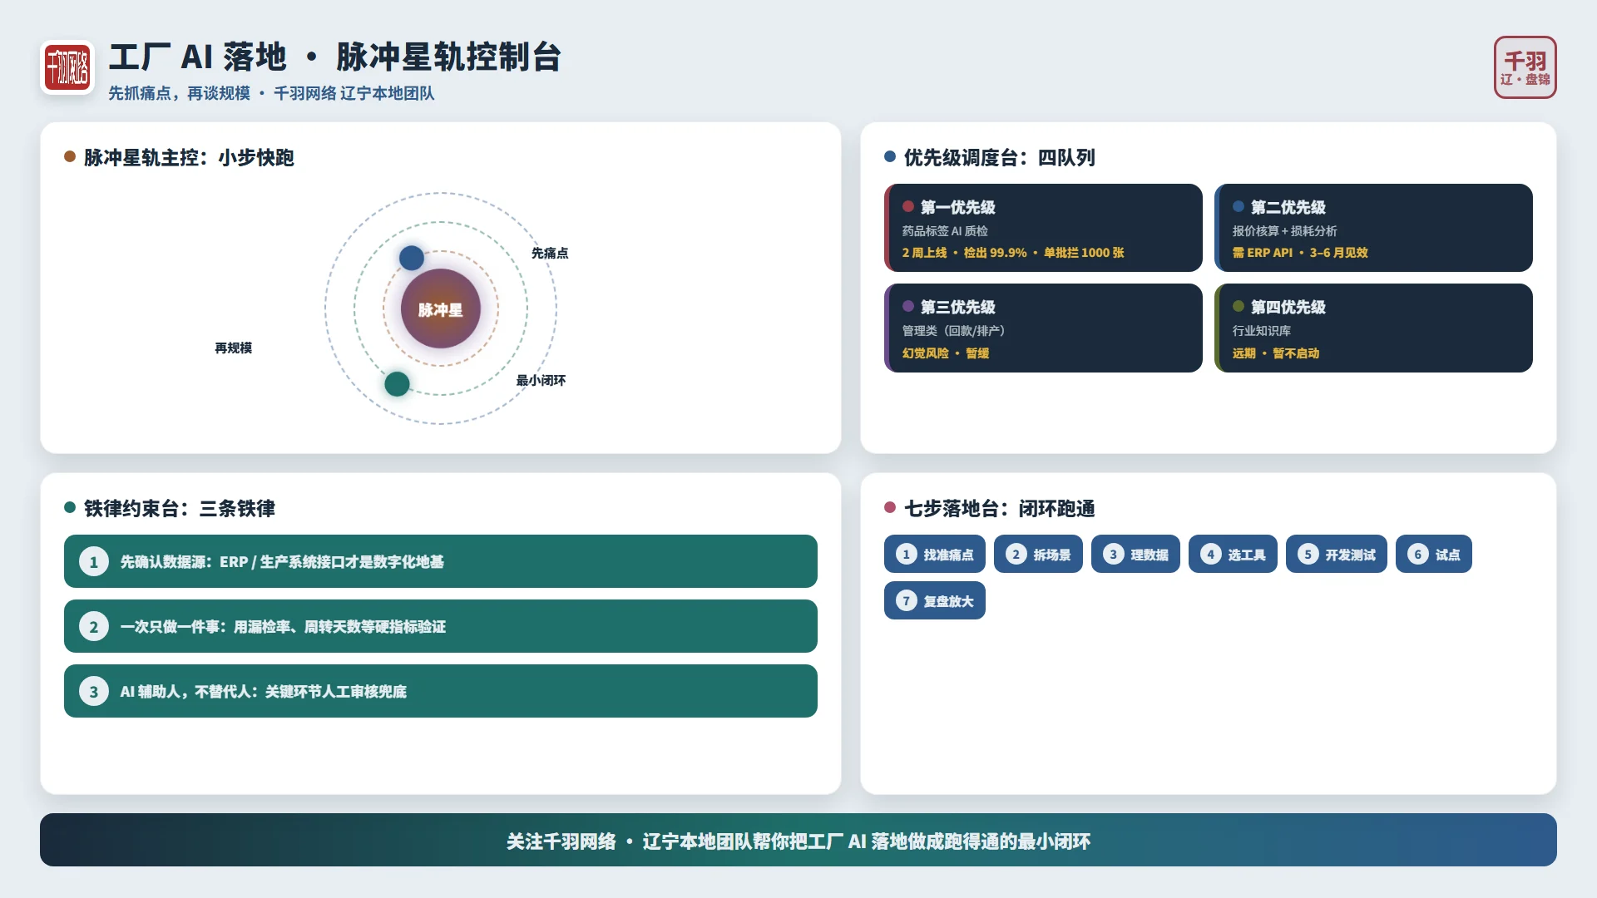
Task: Click text 需 ERP API · 3–6 月见效
Action: (x=1300, y=253)
